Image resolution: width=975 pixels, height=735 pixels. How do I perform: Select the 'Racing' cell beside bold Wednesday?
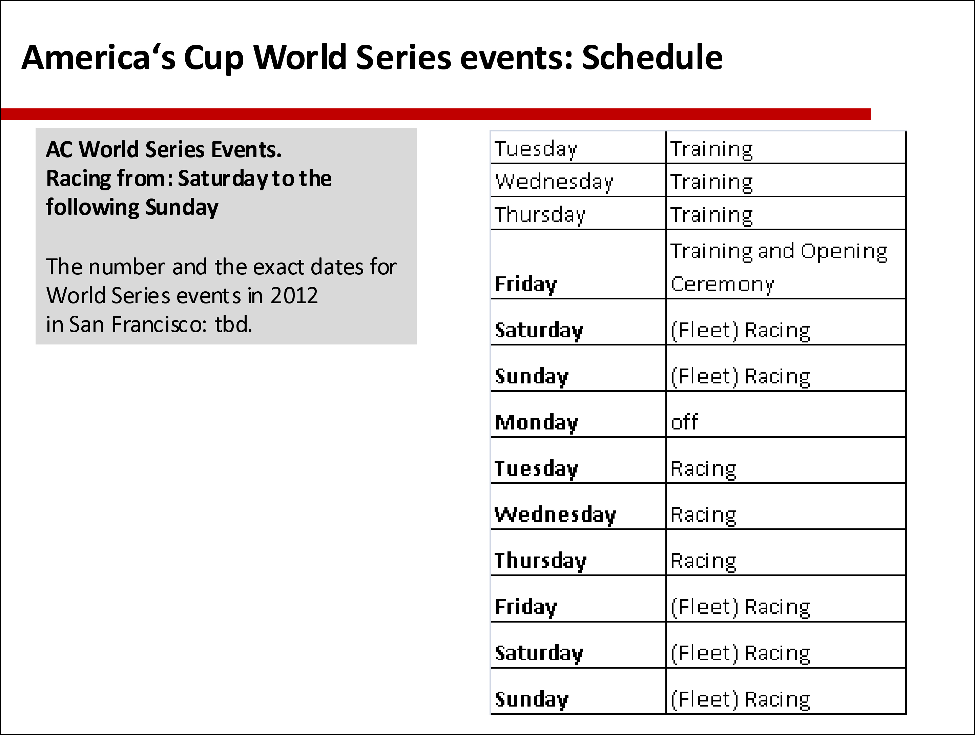tap(786, 507)
